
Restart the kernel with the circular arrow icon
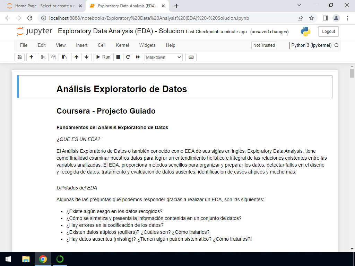click(x=128, y=57)
